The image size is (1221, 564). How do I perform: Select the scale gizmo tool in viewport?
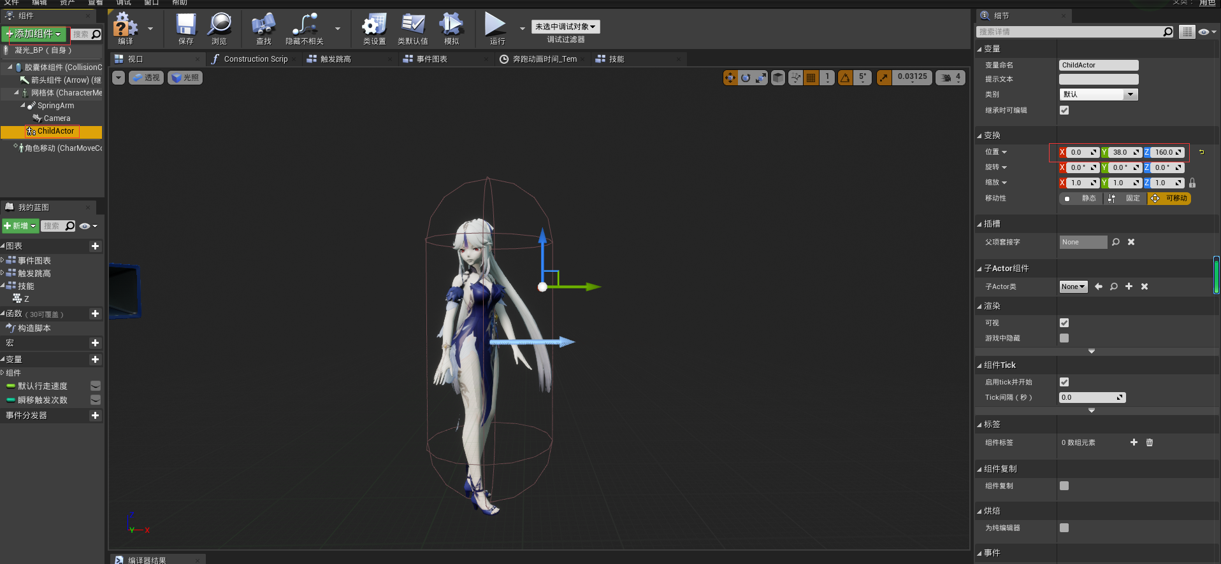tap(761, 78)
